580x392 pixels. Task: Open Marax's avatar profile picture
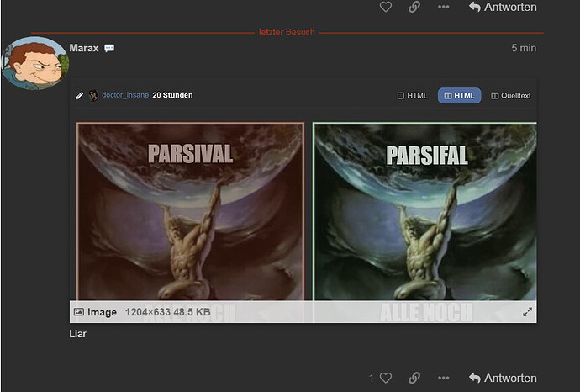pos(35,63)
